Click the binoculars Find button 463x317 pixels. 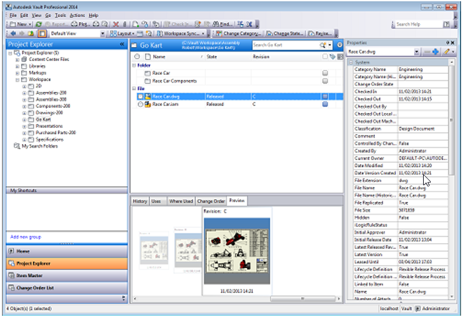pyautogui.click(x=222, y=24)
